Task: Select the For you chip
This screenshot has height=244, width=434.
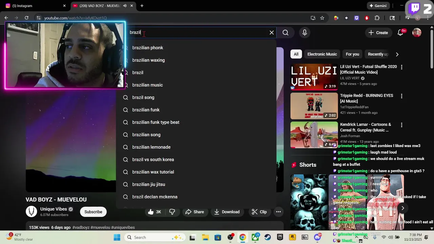Action: tap(352, 54)
